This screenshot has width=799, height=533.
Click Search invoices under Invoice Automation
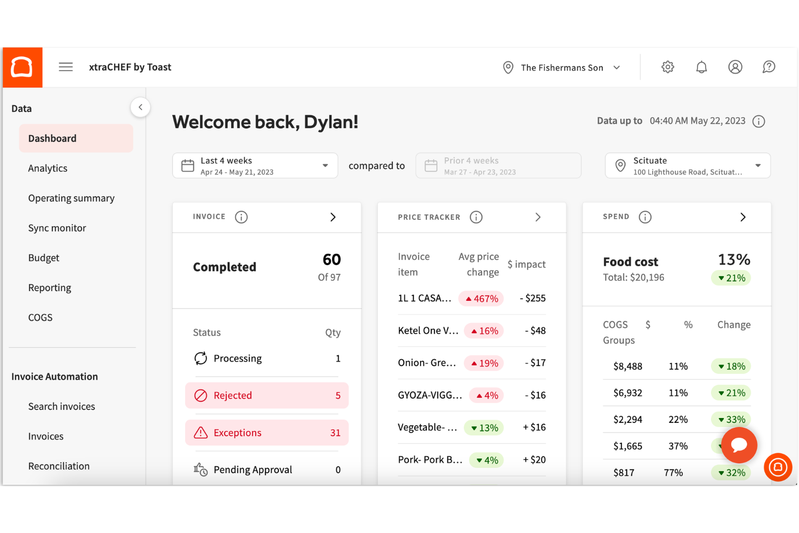pos(62,406)
